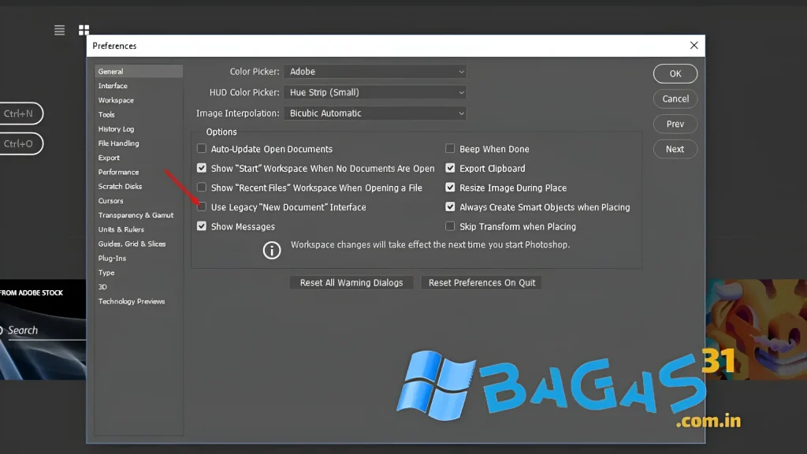Toggle Show "Start" Workspace checkbox
This screenshot has width=807, height=454.
pos(202,169)
